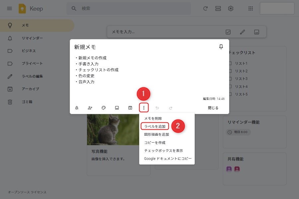
Task: Select Google ドキュメントにコピー option
Action: pos(167,159)
